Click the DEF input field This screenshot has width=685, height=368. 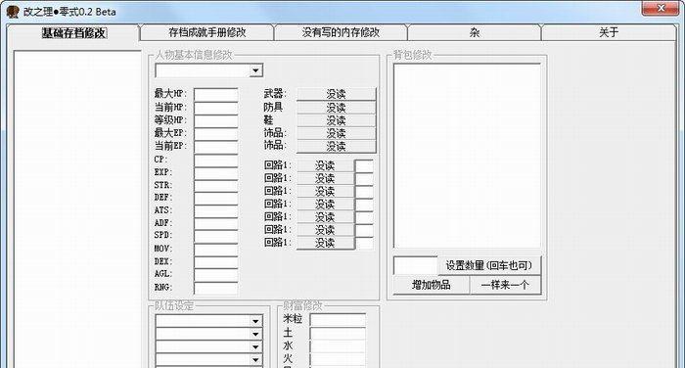tap(216, 198)
